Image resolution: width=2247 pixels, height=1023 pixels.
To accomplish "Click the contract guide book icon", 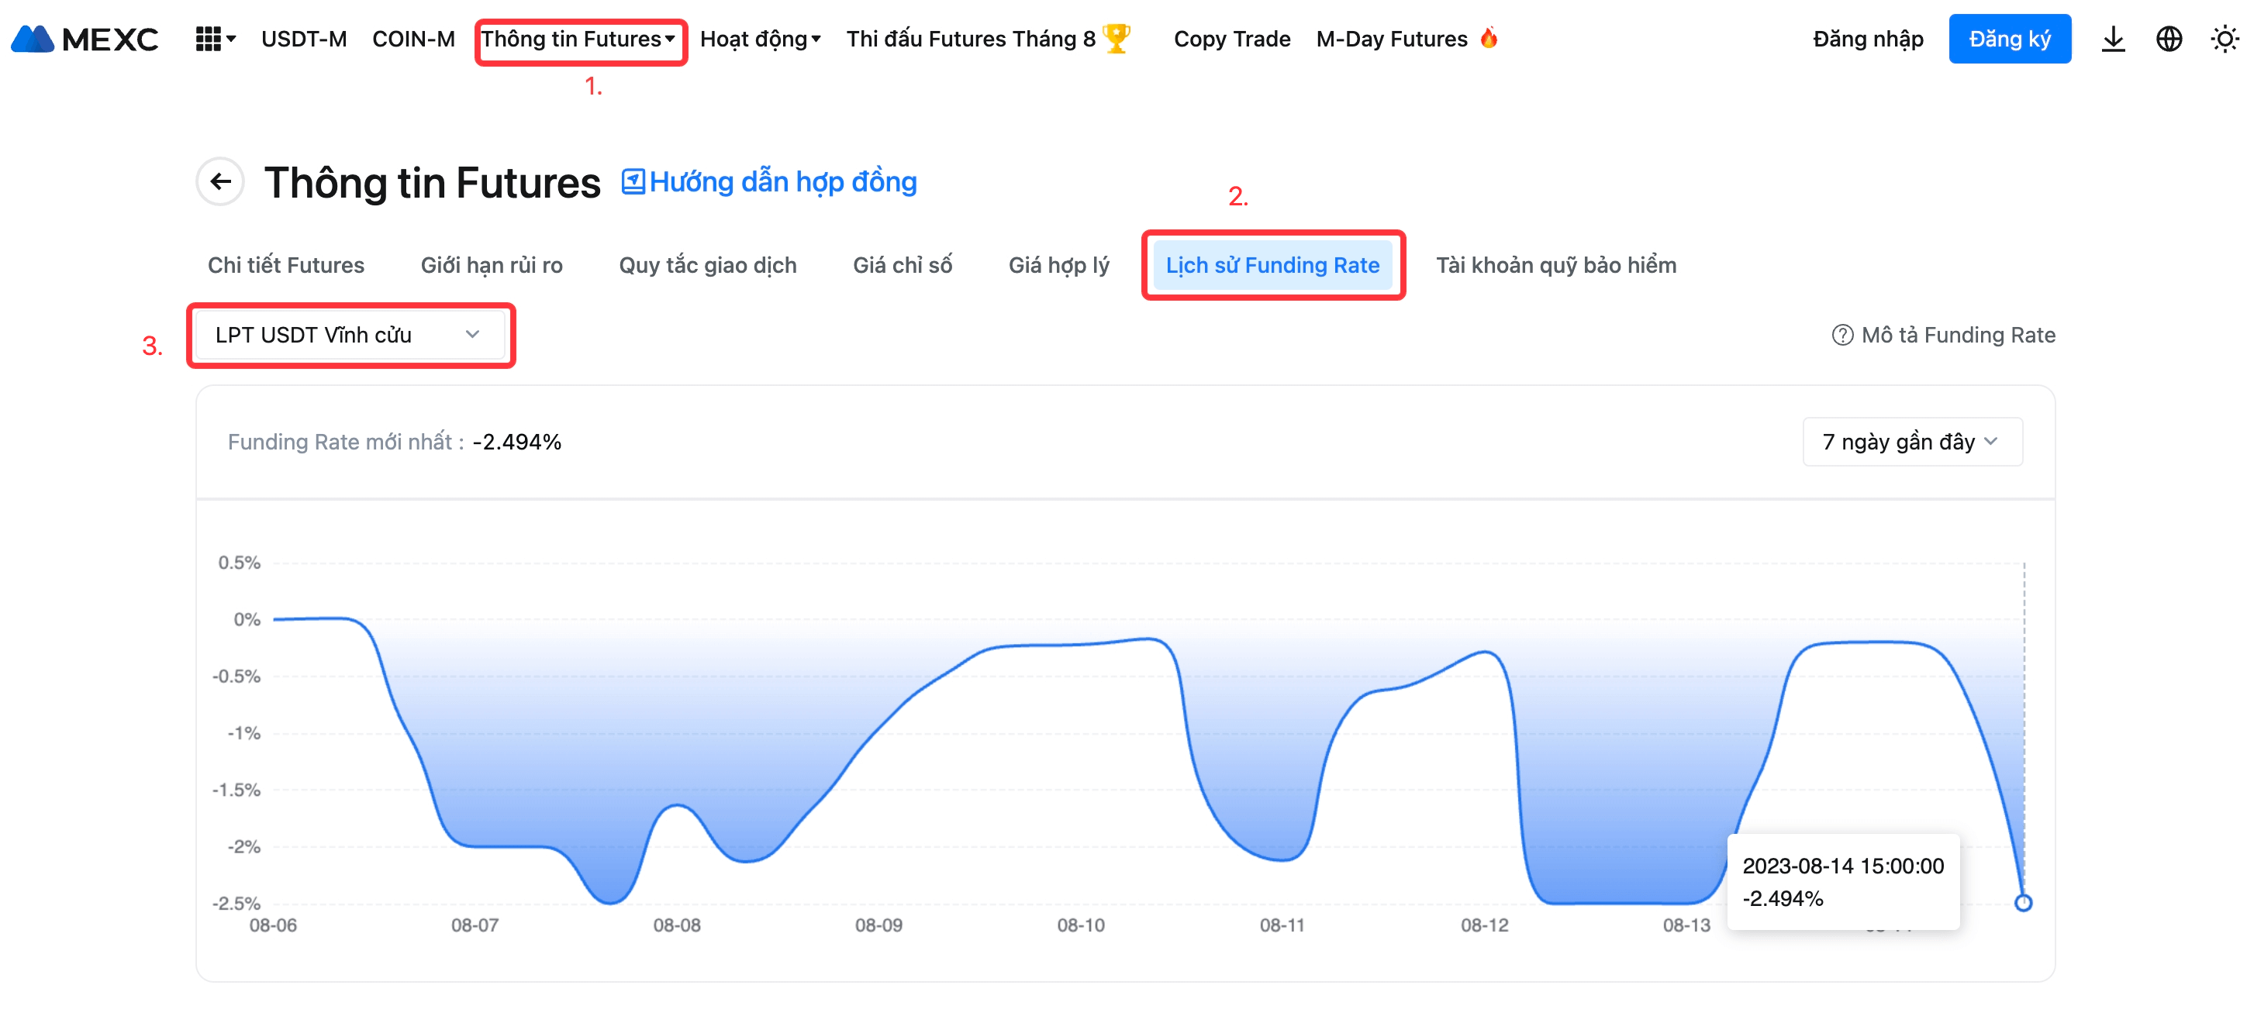I will 633,181.
